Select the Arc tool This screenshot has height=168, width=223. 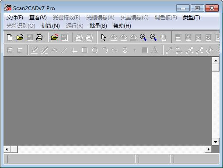(105, 50)
